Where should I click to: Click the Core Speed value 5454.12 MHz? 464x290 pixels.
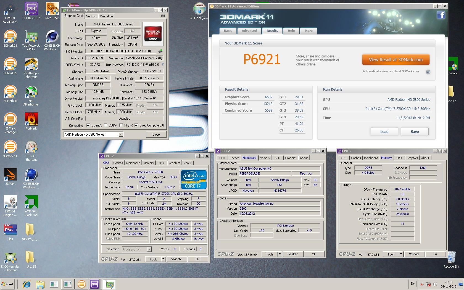[135, 224]
